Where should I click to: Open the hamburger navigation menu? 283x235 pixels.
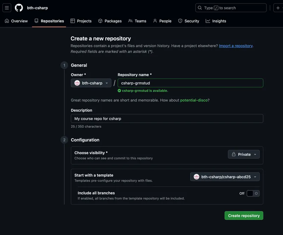(x=7, y=8)
